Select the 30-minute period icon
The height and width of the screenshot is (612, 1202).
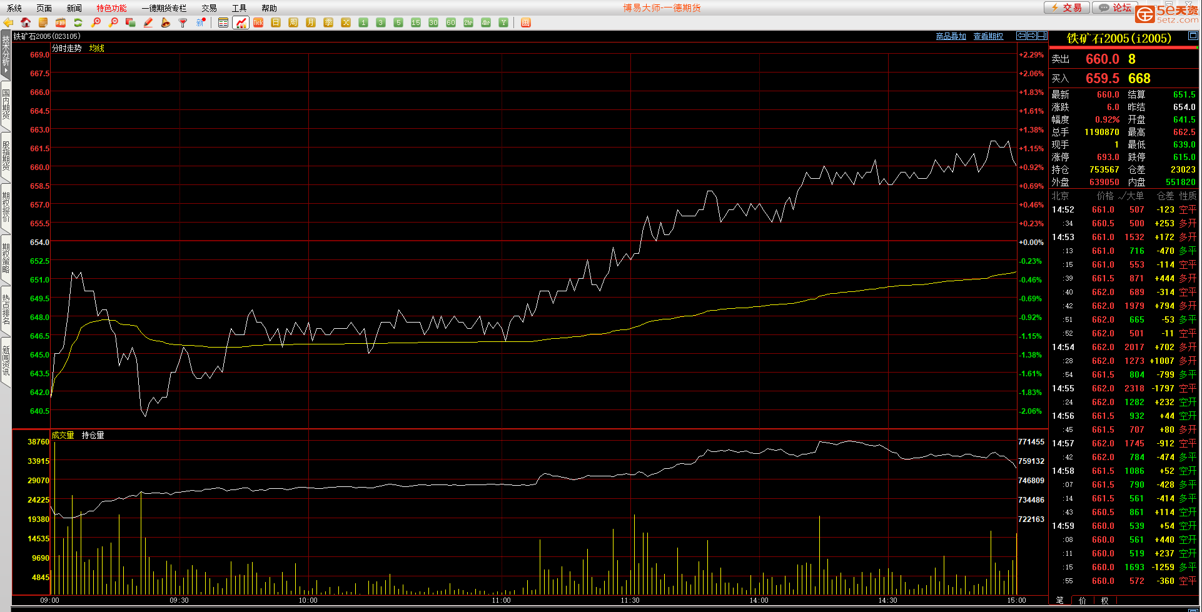pos(433,23)
